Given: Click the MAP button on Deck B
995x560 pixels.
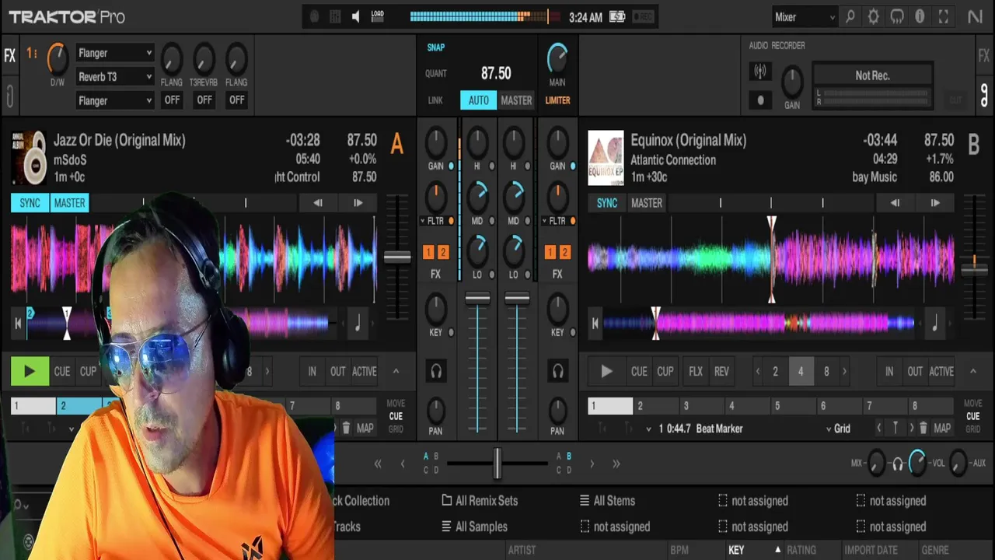Looking at the screenshot, I should 943,429.
